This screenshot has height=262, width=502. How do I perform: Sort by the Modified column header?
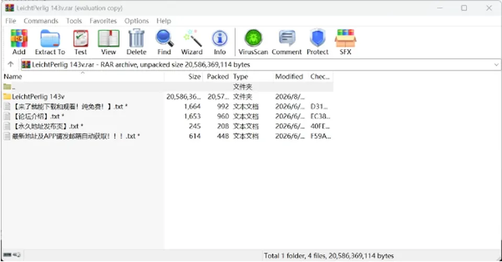291,77
